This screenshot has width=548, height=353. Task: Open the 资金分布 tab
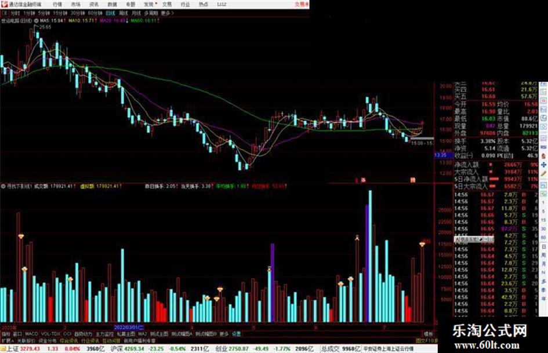47,340
